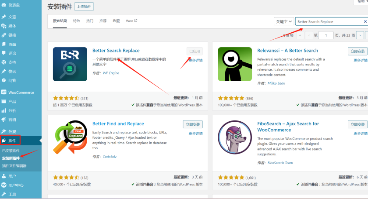The height and width of the screenshot is (199, 368).
Task: Open 插件文件编辑器 in plugins submenu
Action: [x=14, y=166]
